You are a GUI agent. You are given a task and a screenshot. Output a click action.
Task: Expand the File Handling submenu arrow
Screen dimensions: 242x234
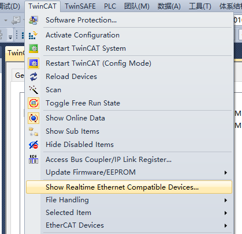click(x=226, y=201)
